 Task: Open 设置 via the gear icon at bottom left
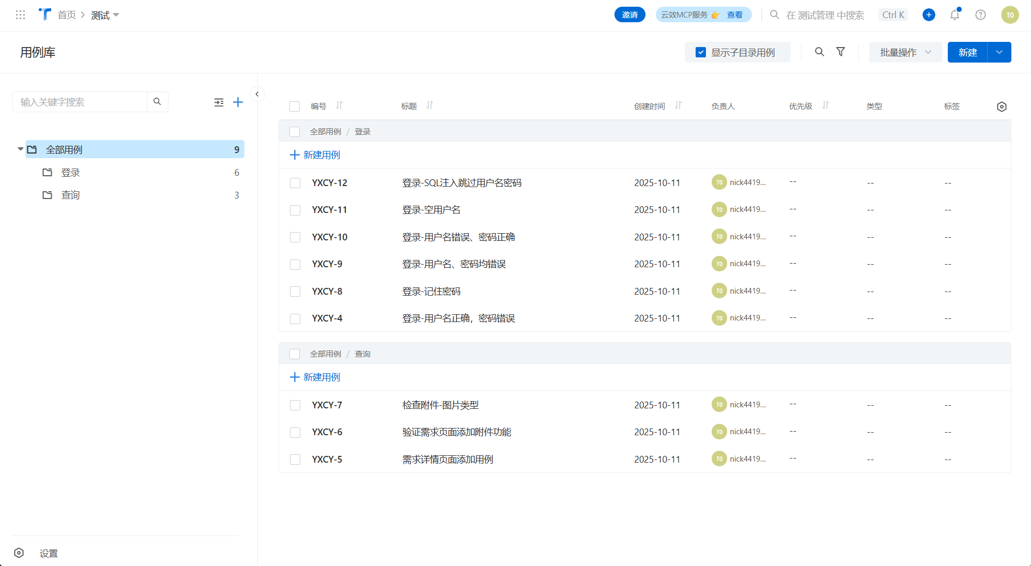coord(19,553)
